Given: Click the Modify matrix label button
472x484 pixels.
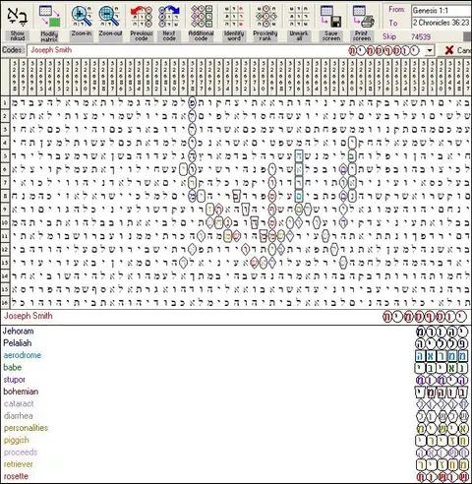Looking at the screenshot, I should tap(49, 36).
